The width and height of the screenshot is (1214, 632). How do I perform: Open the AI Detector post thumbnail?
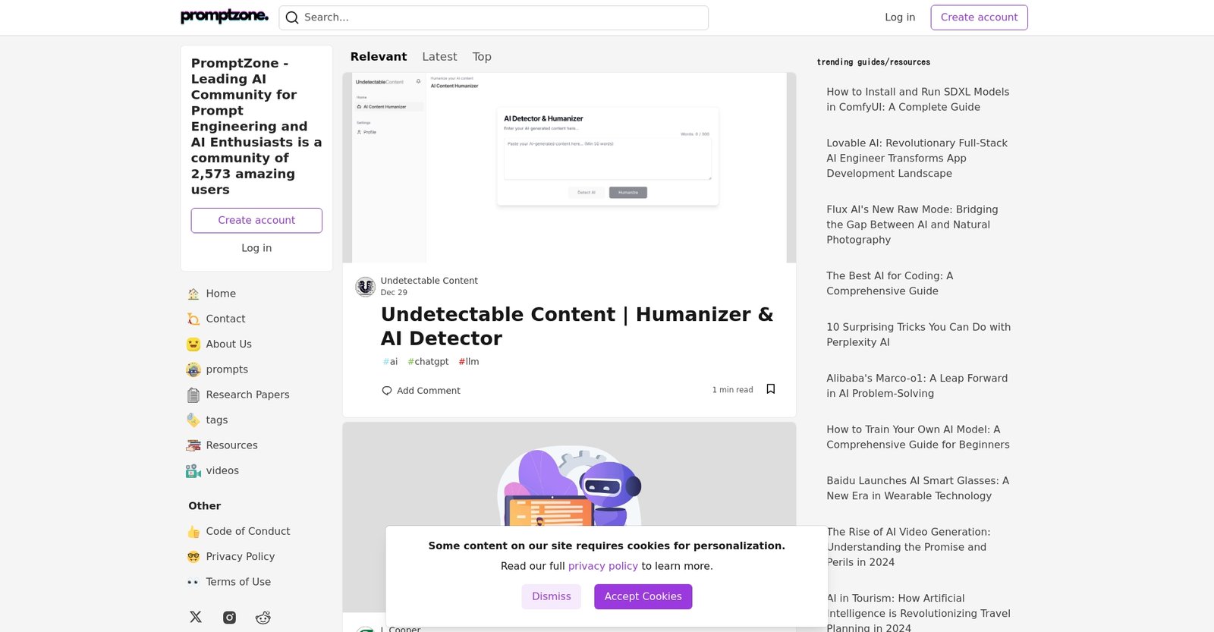569,168
